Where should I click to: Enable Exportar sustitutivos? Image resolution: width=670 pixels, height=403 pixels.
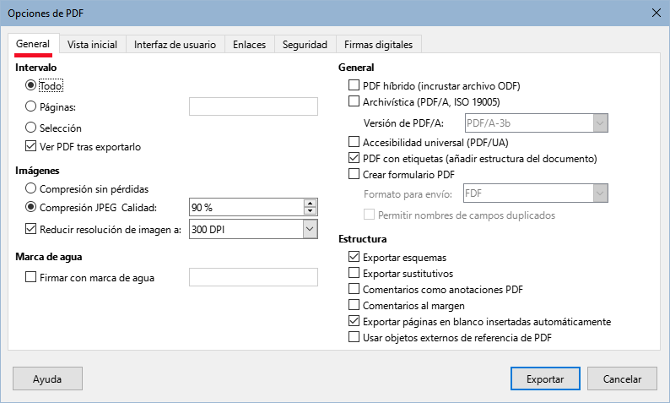(354, 273)
